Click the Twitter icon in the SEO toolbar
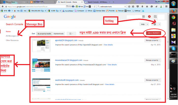Image resolution: width=178 pixels, height=105 pixels. pos(143,11)
